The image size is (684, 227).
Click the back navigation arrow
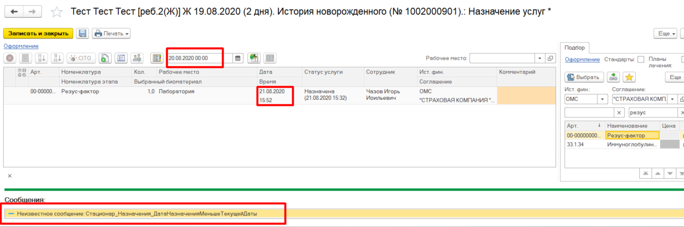coord(14,12)
